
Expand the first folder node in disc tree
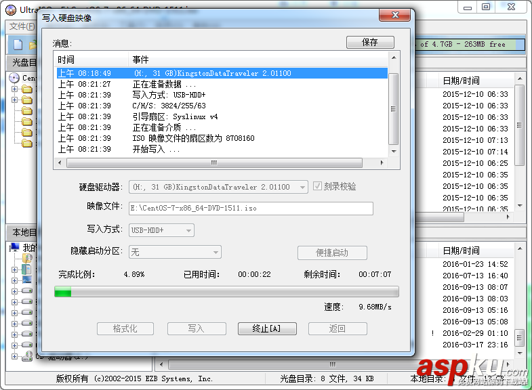click(x=14, y=89)
